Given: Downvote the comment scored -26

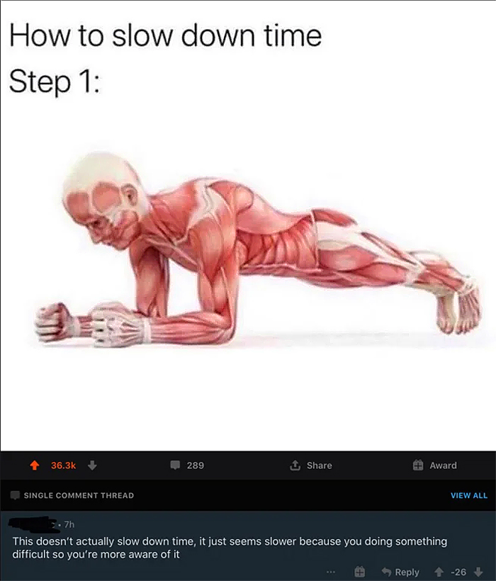Looking at the screenshot, I should [x=478, y=572].
